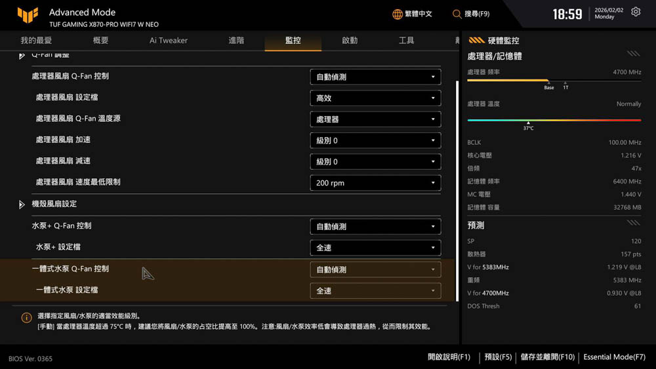Click the hardware monitor stripe icon
The width and height of the screenshot is (656, 369).
pos(476,40)
